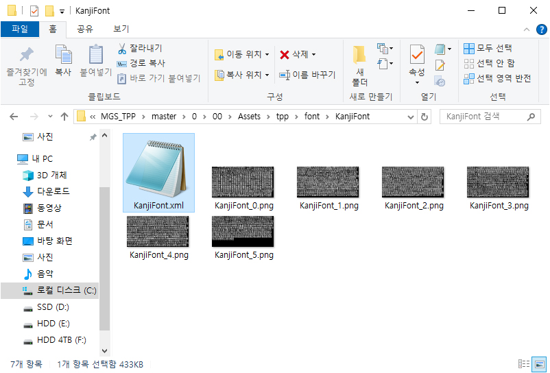
Task: Open 복사 위치 copy-to dropdown
Action: pyautogui.click(x=241, y=75)
